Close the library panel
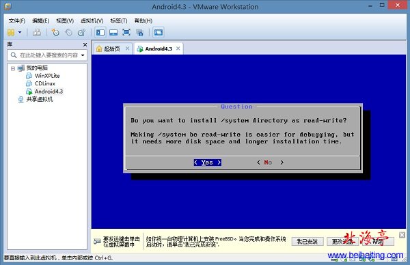410x265 pixels. pos(85,44)
